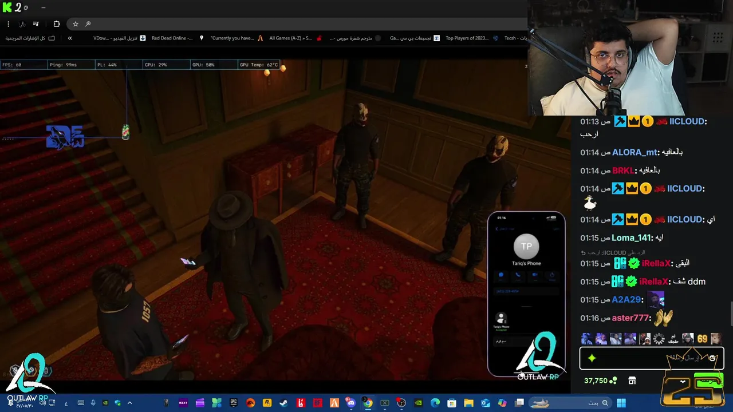Select the 'لم حلجك' emote in quick emotes
The height and width of the screenshot is (412, 733).
pos(673,339)
